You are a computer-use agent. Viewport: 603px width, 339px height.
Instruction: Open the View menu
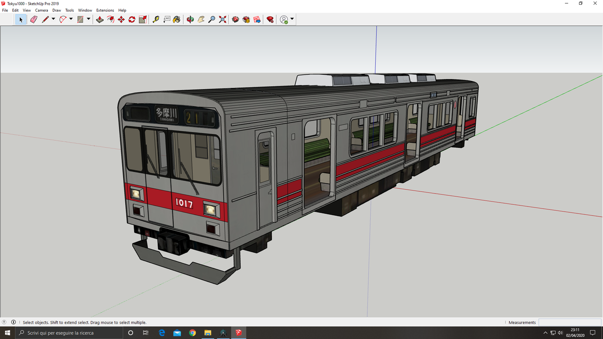pyautogui.click(x=27, y=10)
